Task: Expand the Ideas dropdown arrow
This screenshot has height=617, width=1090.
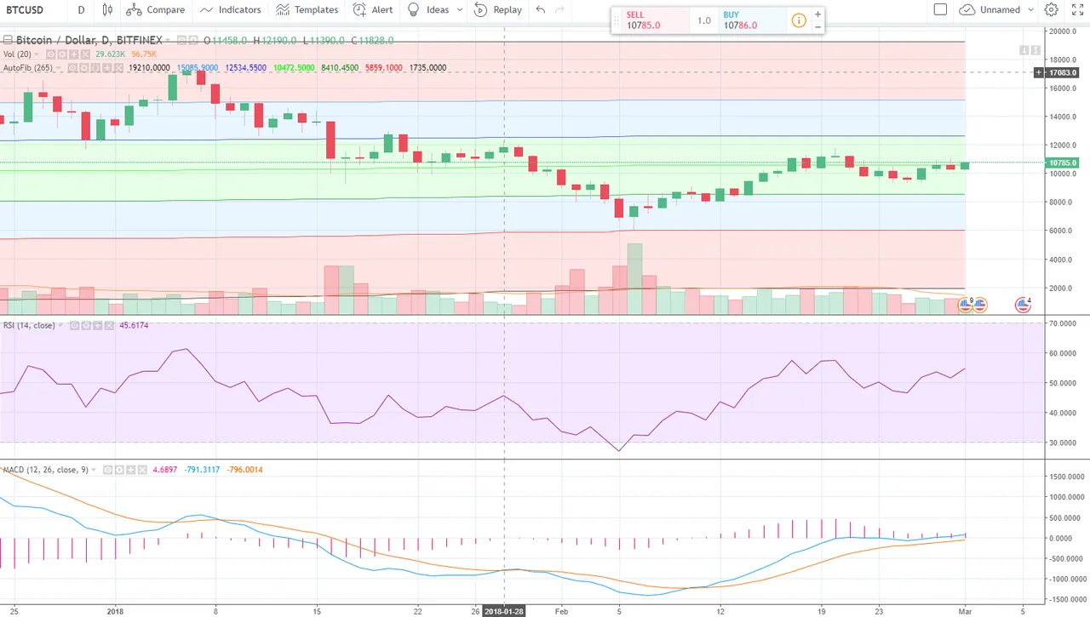Action: [460, 10]
